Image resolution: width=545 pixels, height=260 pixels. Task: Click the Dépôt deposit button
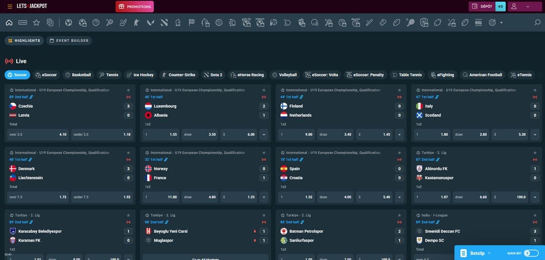[x=481, y=6]
